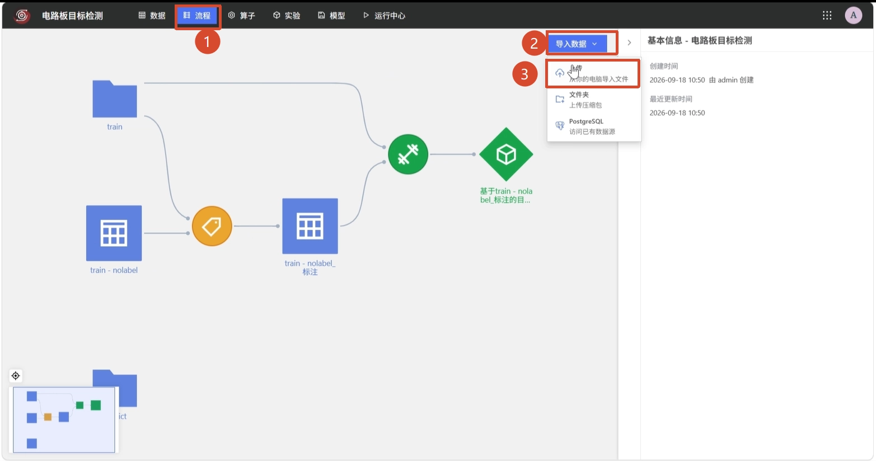The height and width of the screenshot is (461, 876).
Task: Select the train - nolabel table node
Action: tap(114, 233)
